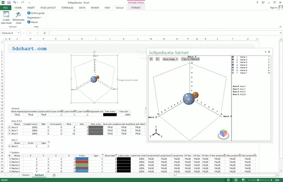Click the horizontal scrollbar right arrow
This screenshot has width=283, height=182.
coord(278,175)
